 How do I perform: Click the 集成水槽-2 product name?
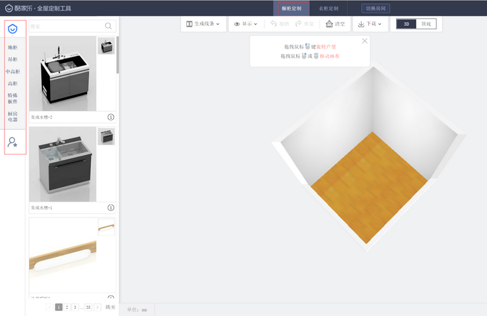pos(42,117)
